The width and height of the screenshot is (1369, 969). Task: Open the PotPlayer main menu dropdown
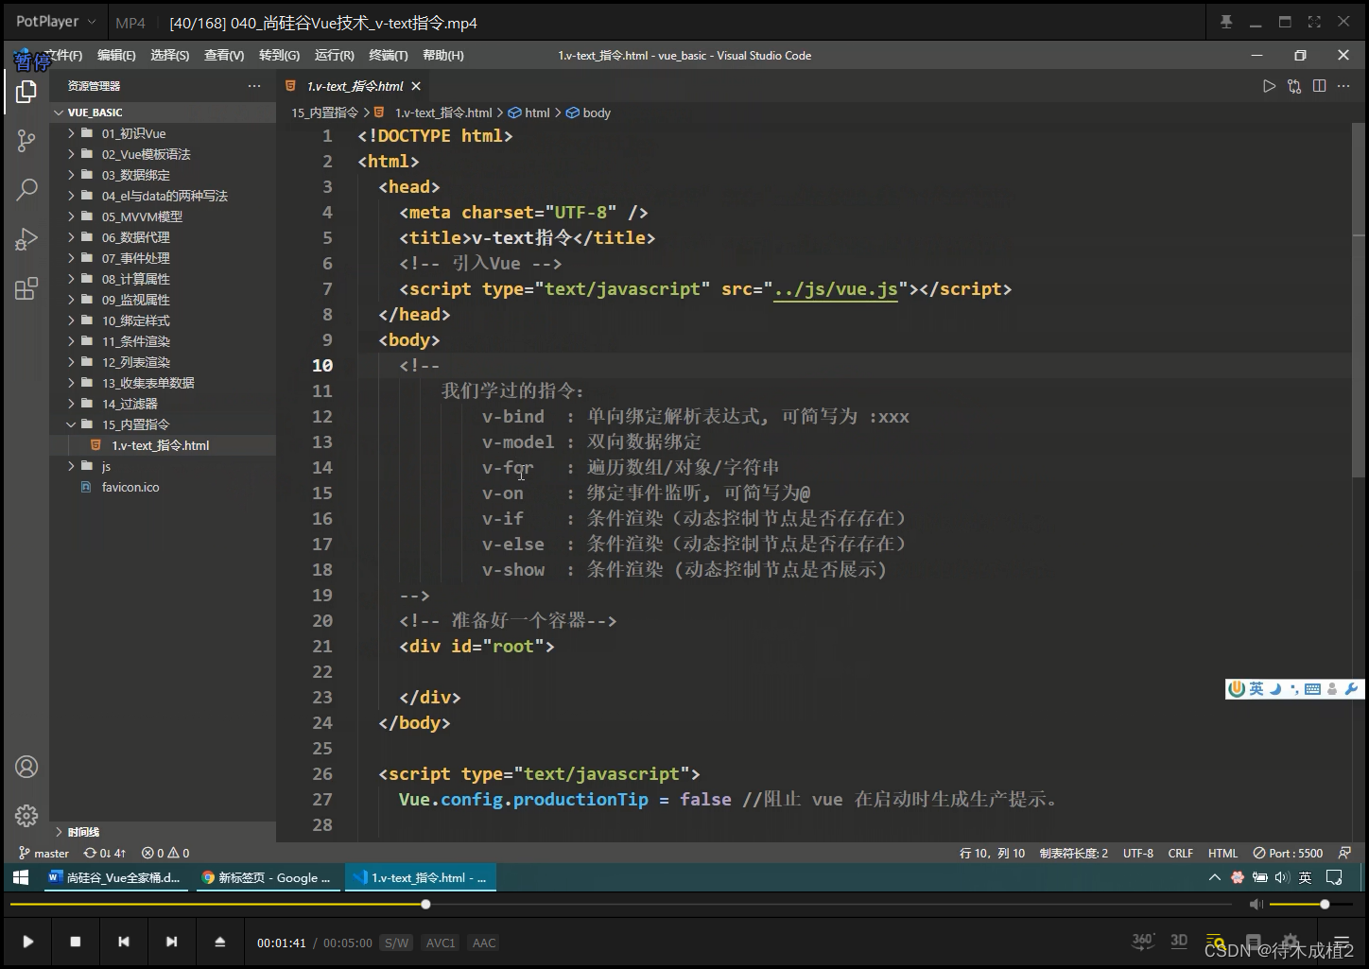[57, 21]
